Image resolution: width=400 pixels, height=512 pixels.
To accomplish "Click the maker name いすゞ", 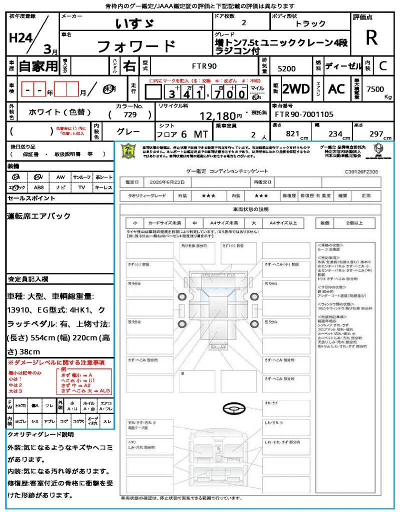I will [x=134, y=23].
